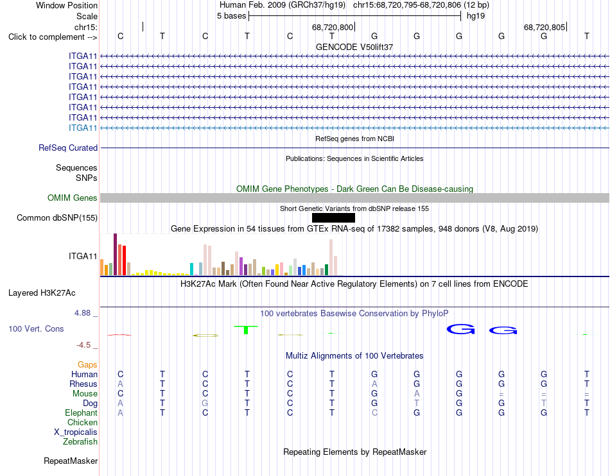Click the 4.88 PhyloP upper value
This screenshot has width=610, height=476.
tap(82, 313)
